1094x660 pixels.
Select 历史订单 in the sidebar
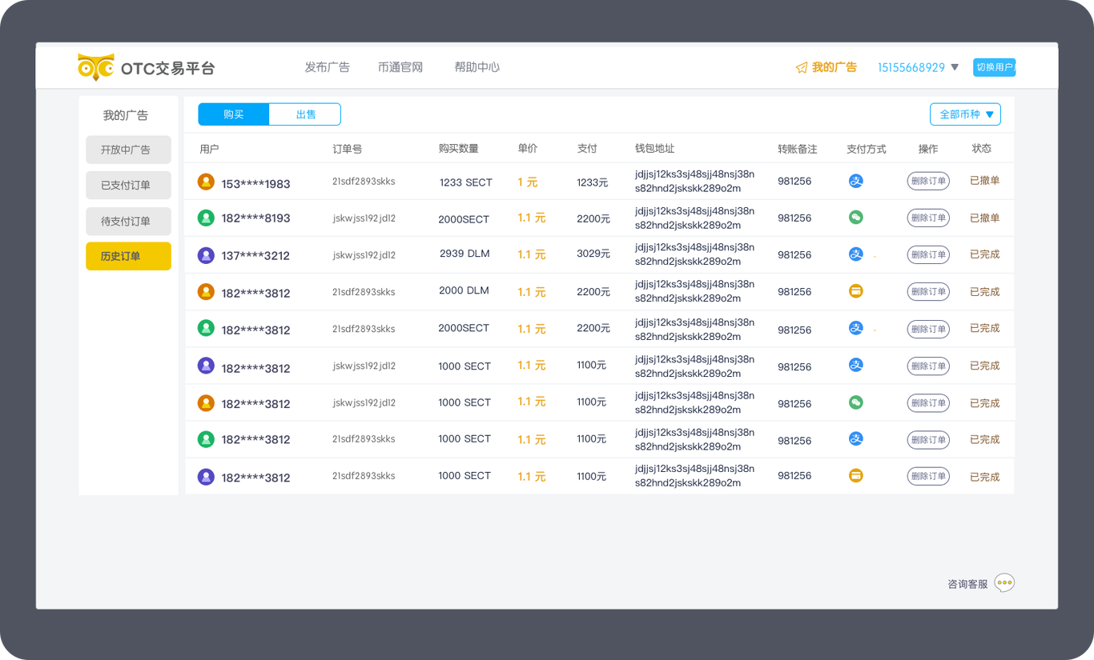pyautogui.click(x=128, y=256)
